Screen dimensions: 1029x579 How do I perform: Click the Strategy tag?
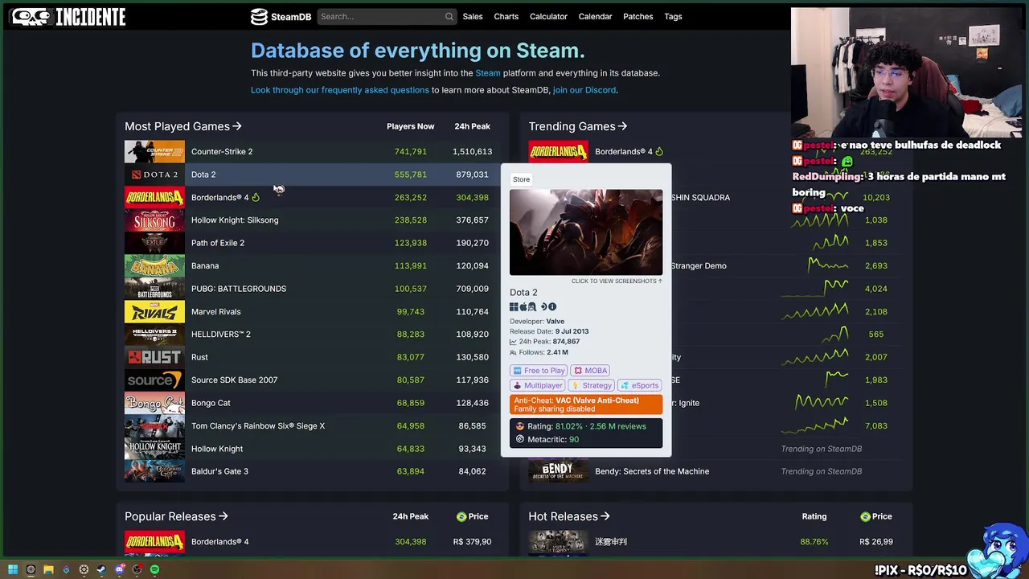(592, 385)
